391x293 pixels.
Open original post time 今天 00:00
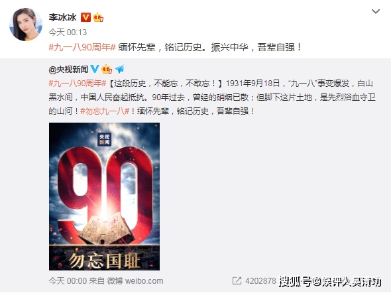coord(68,281)
